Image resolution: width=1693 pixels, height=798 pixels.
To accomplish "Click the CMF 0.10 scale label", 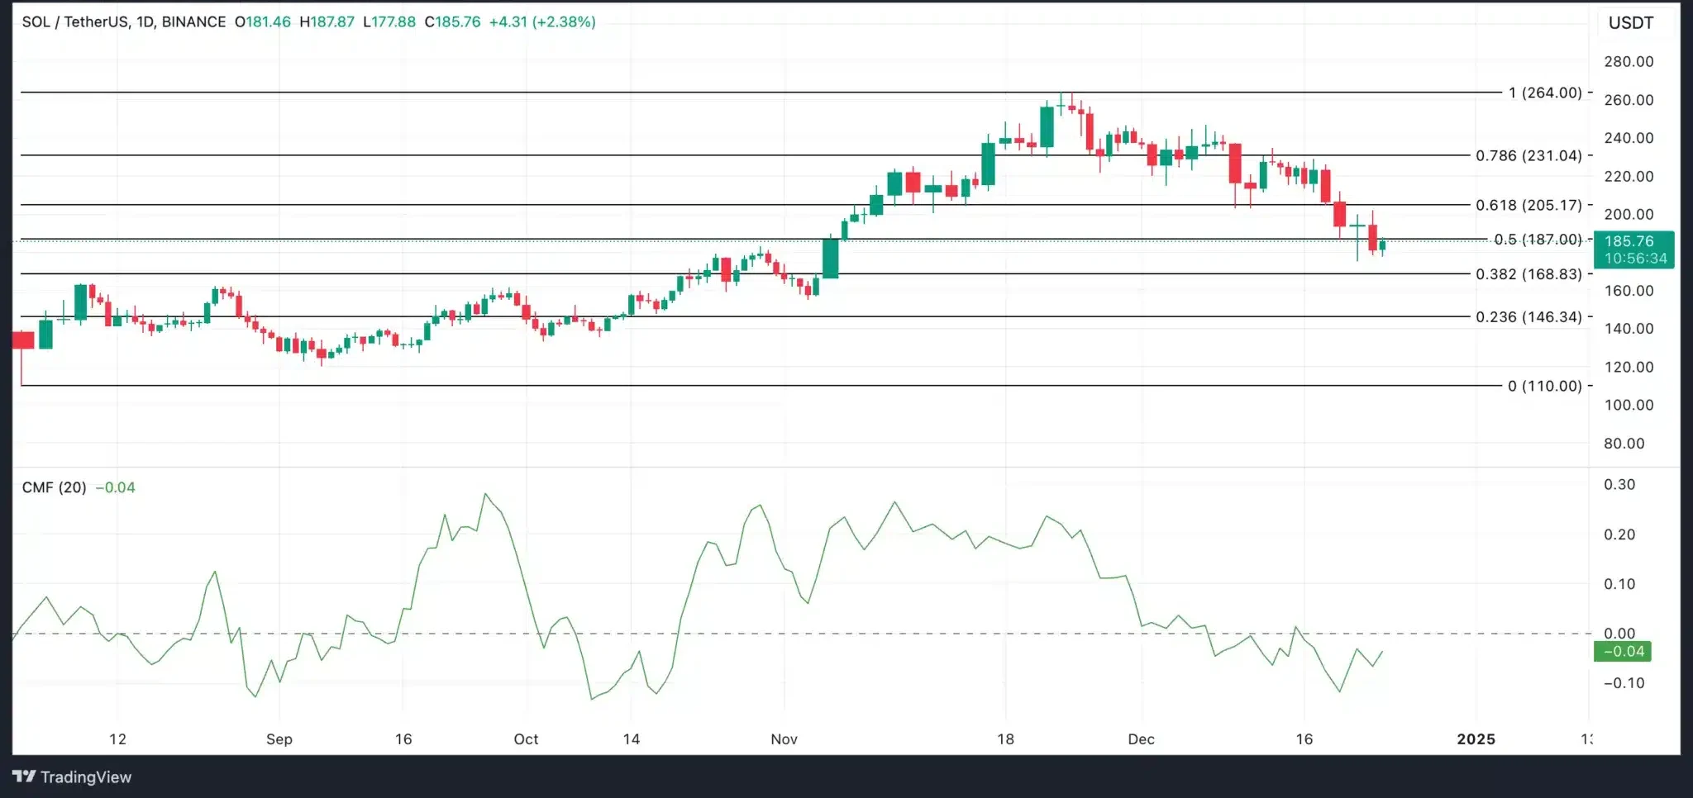I will [x=1619, y=584].
